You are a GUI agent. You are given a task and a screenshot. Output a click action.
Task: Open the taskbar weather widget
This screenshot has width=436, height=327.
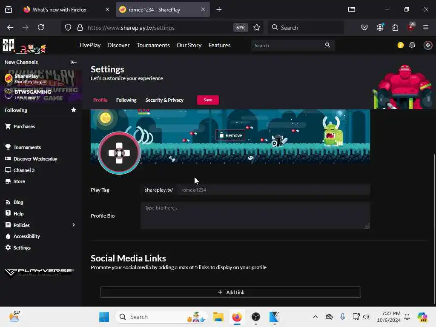click(15, 317)
